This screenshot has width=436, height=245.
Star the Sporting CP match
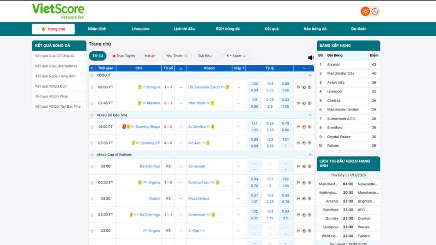point(92,143)
